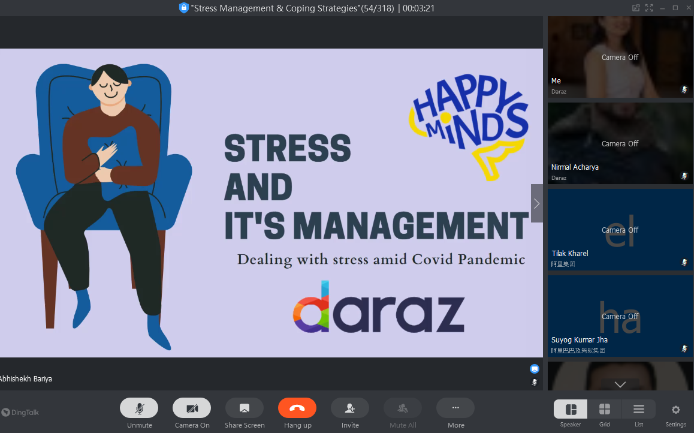Open meeting Settings gear
This screenshot has width=694, height=433.
tap(675, 410)
